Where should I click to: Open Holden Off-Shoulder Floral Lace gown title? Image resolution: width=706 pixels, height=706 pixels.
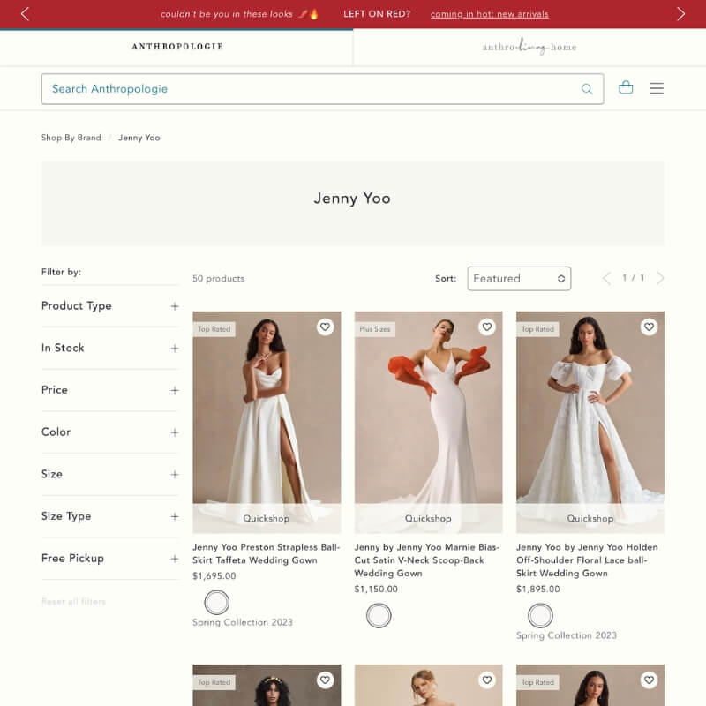(x=587, y=560)
